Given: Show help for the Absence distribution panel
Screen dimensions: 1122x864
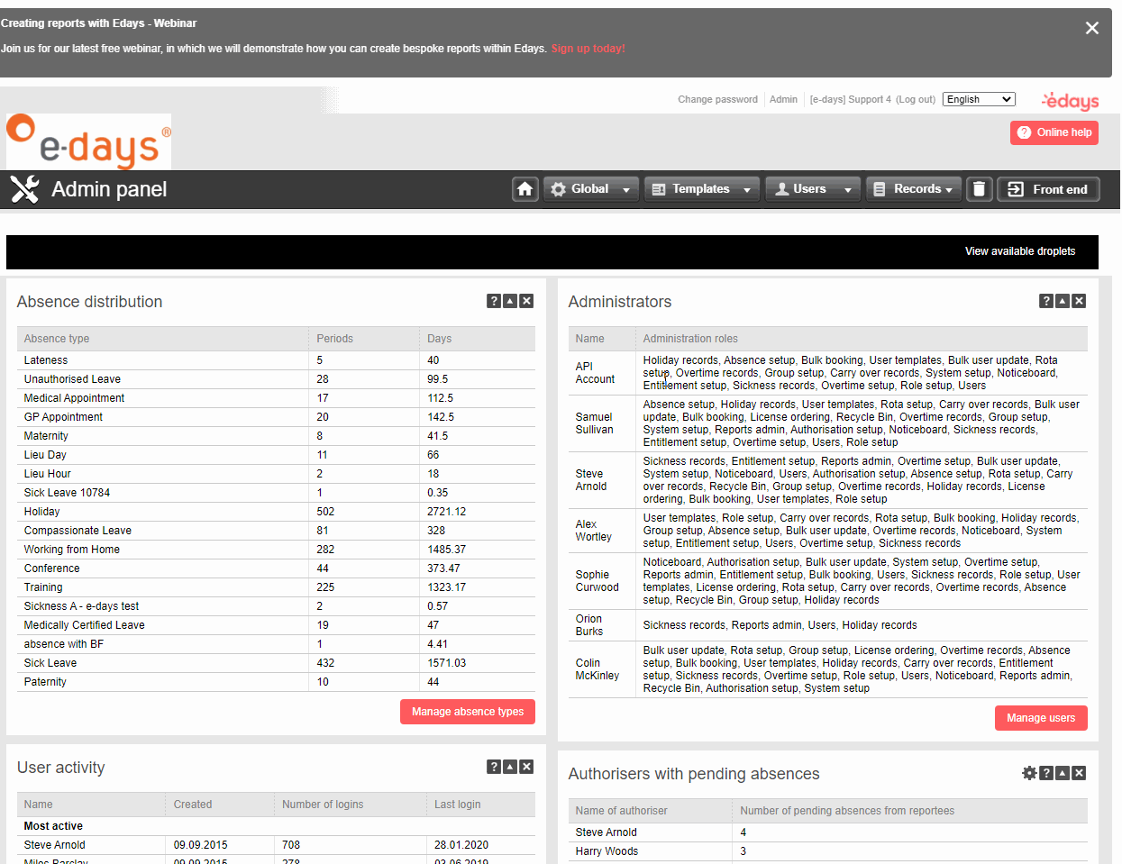Looking at the screenshot, I should [x=493, y=300].
